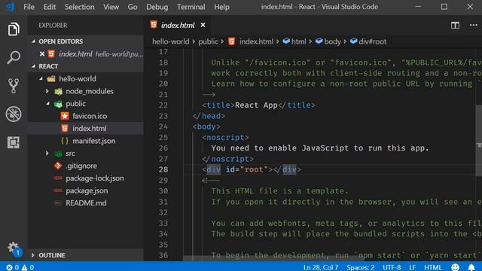Expand the Outline section
The image size is (482, 271).
coord(33,255)
